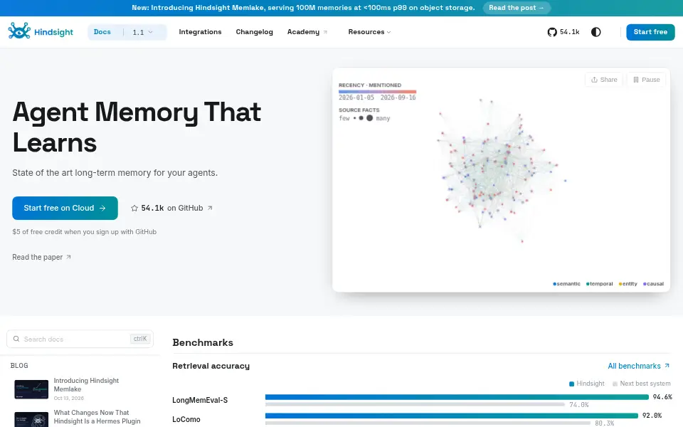Click the LoComo benchmark label
The width and height of the screenshot is (683, 427).
(186, 419)
